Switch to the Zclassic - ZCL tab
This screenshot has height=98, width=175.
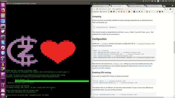[100, 6]
